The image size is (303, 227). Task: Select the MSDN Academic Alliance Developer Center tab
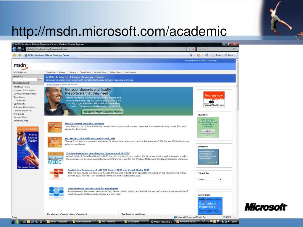(x=50, y=55)
